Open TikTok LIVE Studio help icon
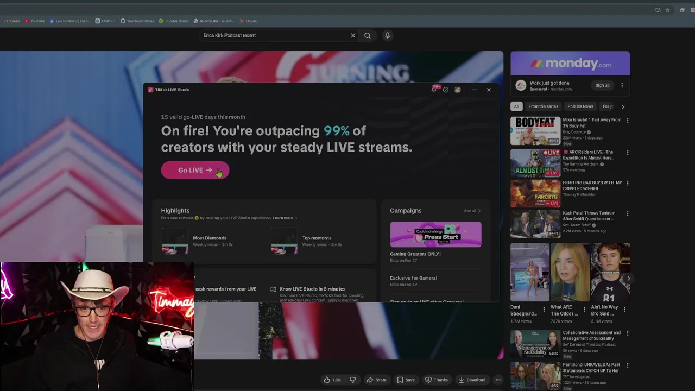Image resolution: width=695 pixels, height=391 pixels. pyautogui.click(x=446, y=90)
